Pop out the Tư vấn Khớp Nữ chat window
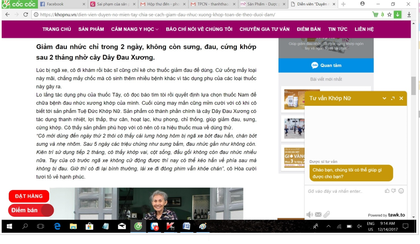420x244 pixels. point(392,98)
